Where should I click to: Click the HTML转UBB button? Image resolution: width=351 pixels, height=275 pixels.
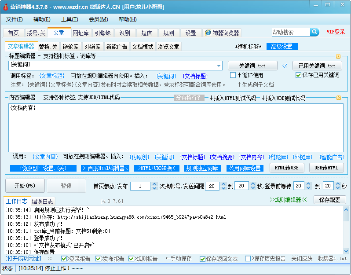tap(287, 168)
